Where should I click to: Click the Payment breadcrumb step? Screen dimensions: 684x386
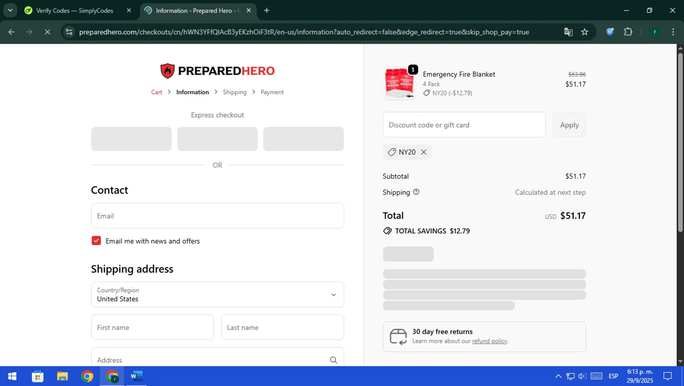pyautogui.click(x=272, y=92)
